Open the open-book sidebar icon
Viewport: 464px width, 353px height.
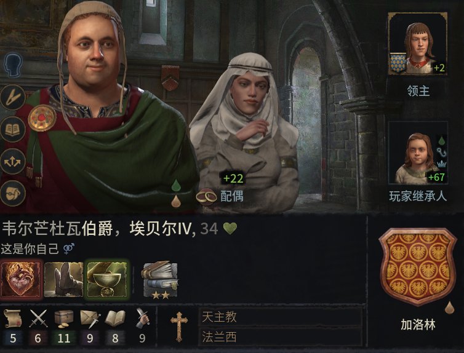13,129
